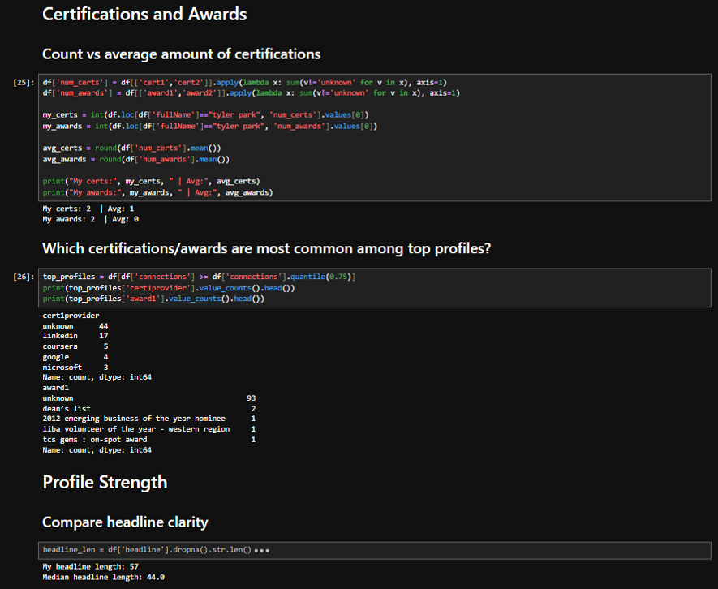Select the Count vs average certifications heading

tap(181, 54)
